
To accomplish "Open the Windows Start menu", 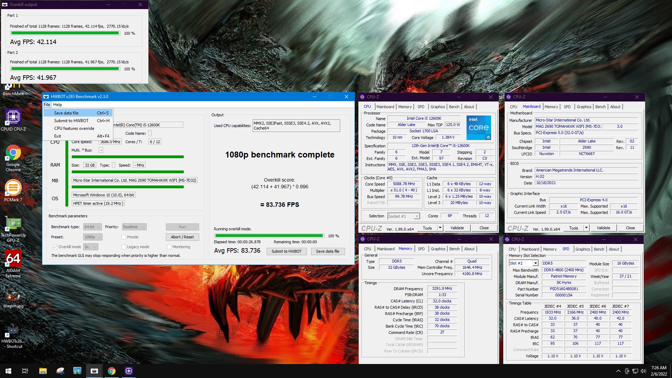I will [8, 371].
